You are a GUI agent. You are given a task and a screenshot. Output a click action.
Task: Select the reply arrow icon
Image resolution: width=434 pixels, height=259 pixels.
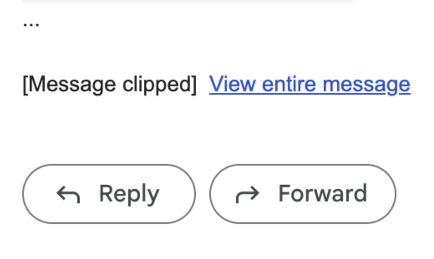point(68,194)
